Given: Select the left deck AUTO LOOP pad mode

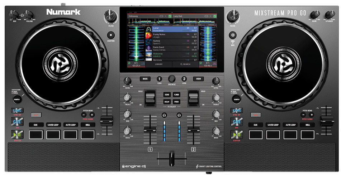Looking at the screenshot, I should tap(71, 125).
